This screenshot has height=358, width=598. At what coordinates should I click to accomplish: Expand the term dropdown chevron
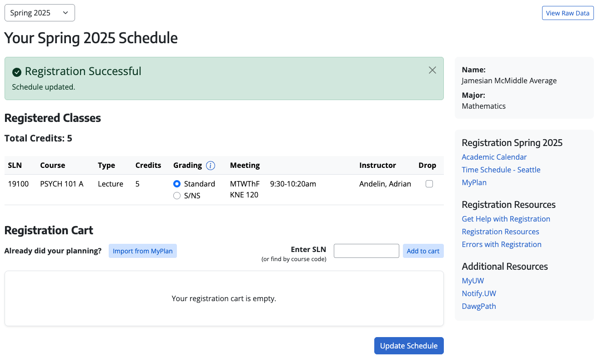(65, 13)
